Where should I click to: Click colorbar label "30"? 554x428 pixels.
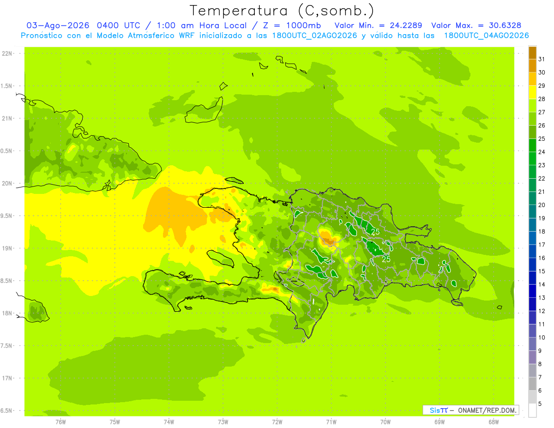click(x=542, y=72)
